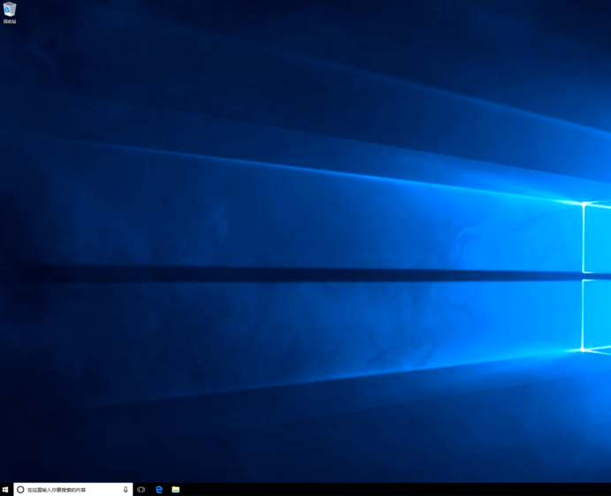Click the Cortana circle icon
Viewport: 611px width, 496px height.
tap(20, 489)
